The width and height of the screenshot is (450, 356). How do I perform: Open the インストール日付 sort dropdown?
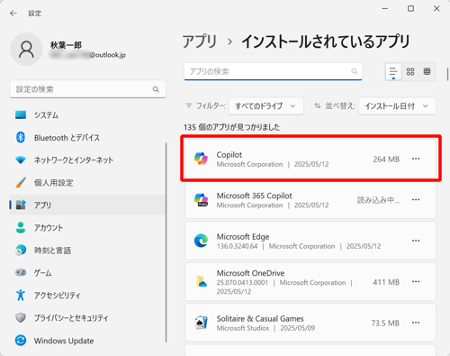[397, 106]
